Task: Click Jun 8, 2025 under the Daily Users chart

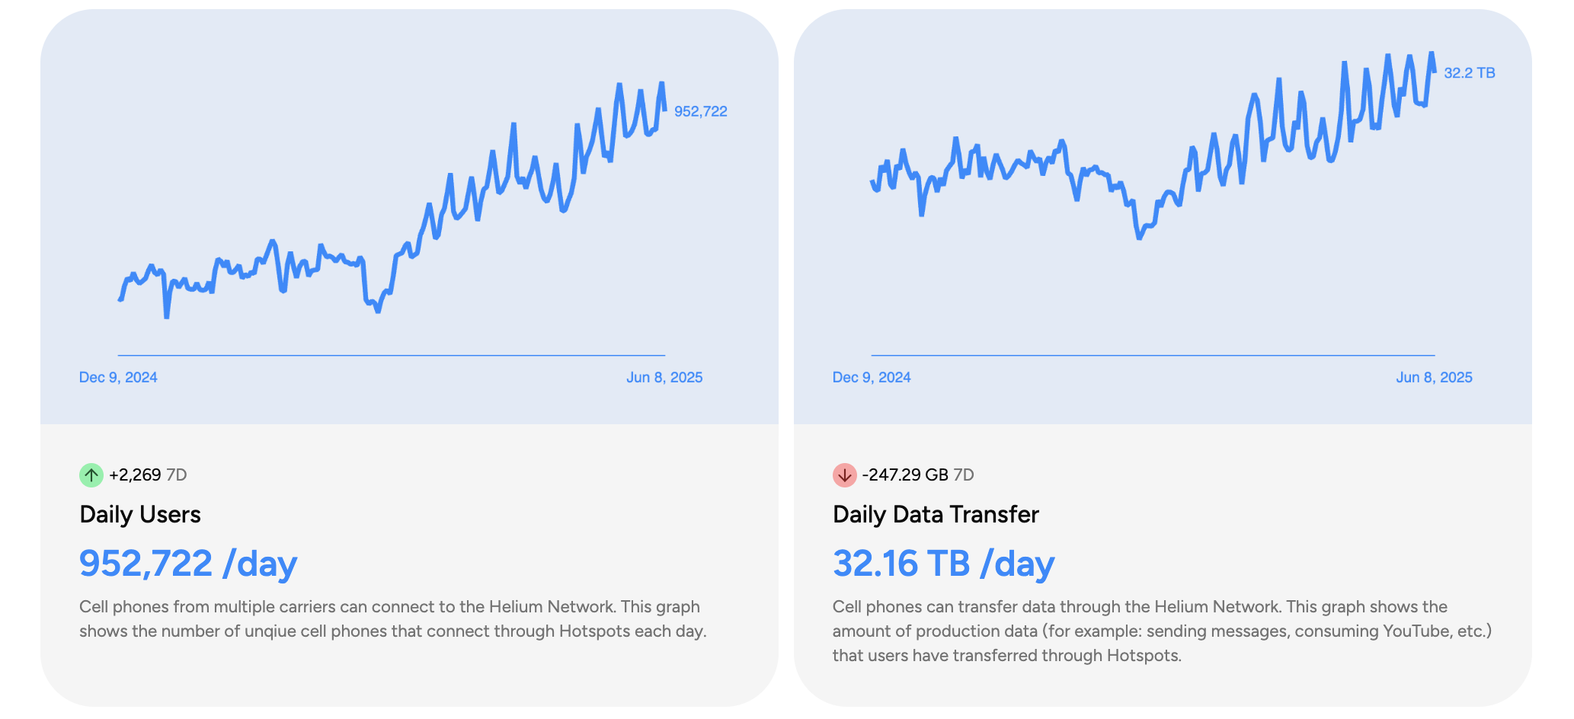Action: click(x=664, y=378)
